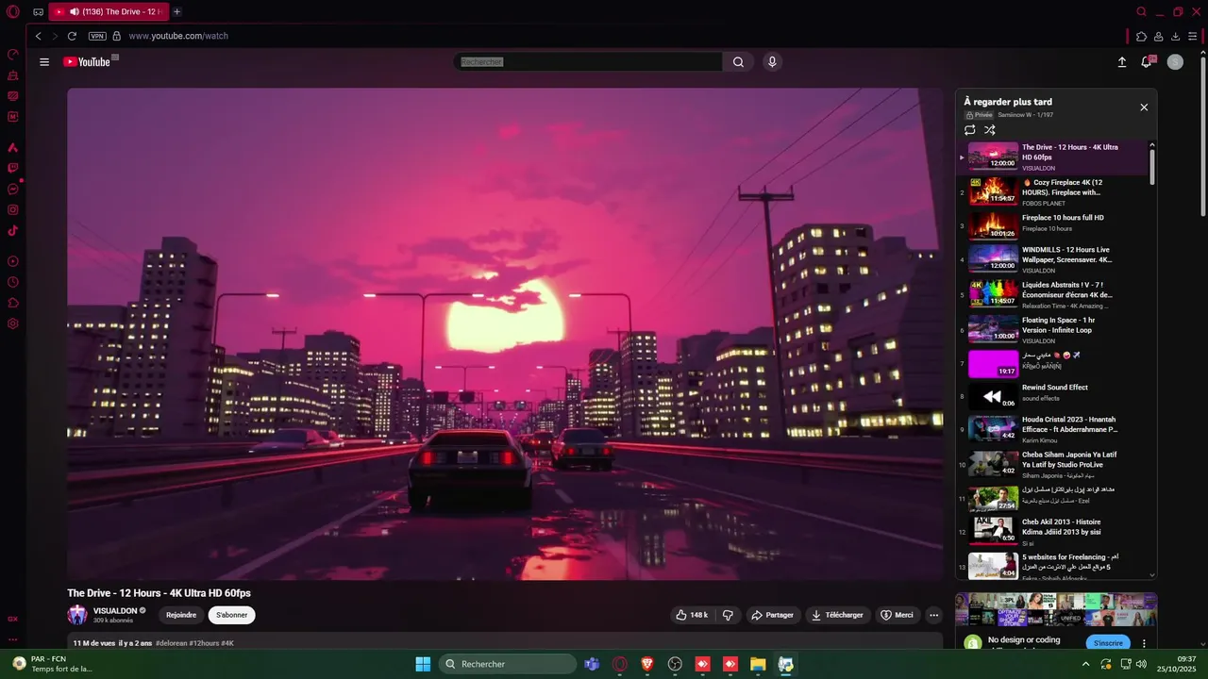The height and width of the screenshot is (679, 1208).
Task: Open YouTube create/upload icon
Action: [1121, 62]
